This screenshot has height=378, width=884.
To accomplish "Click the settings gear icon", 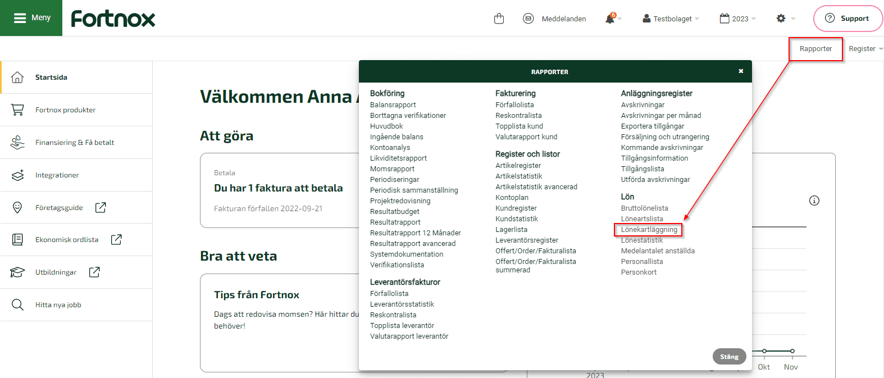I will click(781, 19).
